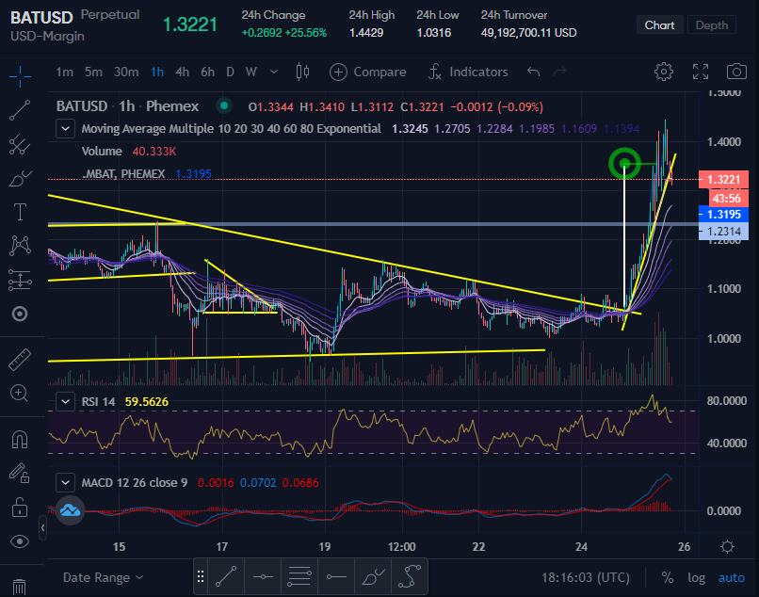Toggle magnet mode snapping
The width and height of the screenshot is (759, 597).
(x=20, y=439)
